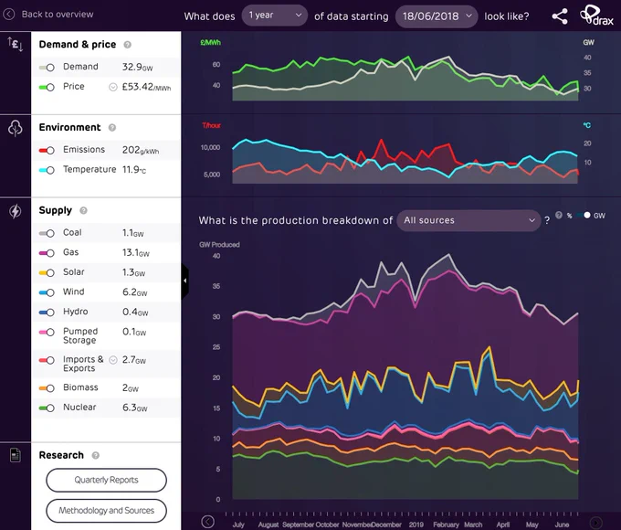Toggle Solar supply visibility
Screen dimensions: 621x530
tap(47, 272)
